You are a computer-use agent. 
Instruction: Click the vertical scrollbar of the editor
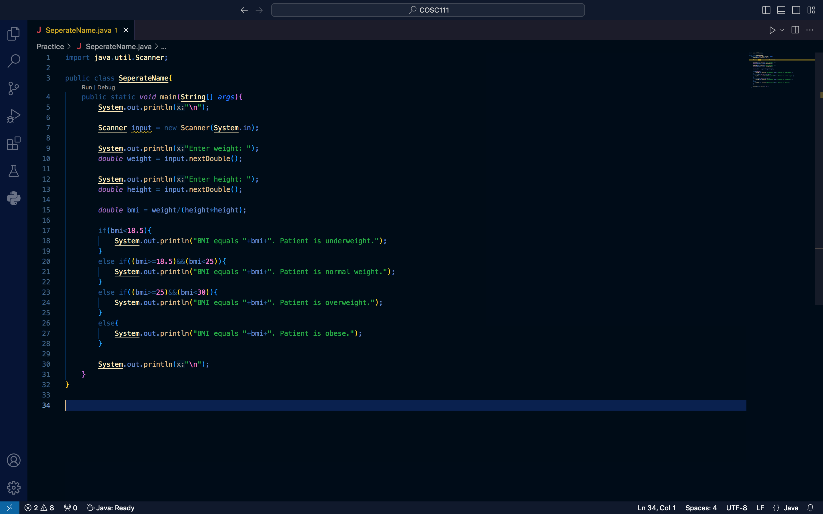pyautogui.click(x=819, y=178)
